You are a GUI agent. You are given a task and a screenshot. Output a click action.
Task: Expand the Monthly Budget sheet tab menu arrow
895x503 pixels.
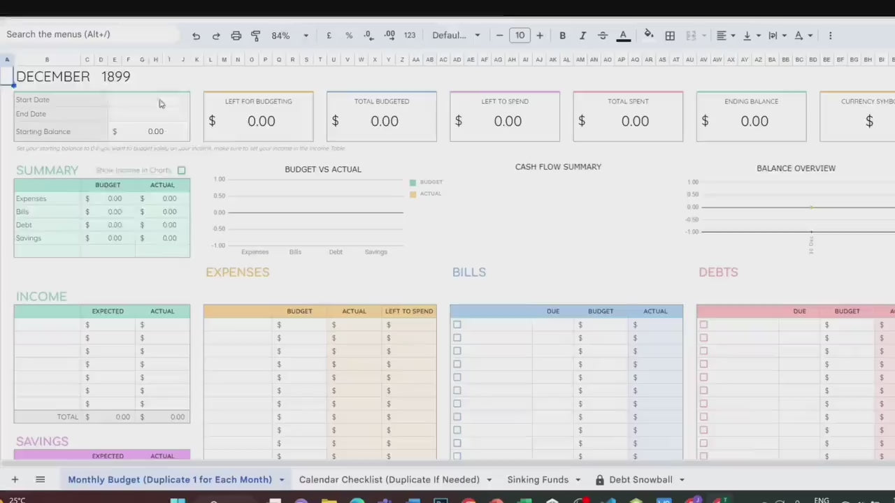[x=282, y=480]
